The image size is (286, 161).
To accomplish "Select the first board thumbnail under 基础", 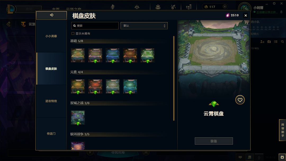I will (78, 55).
